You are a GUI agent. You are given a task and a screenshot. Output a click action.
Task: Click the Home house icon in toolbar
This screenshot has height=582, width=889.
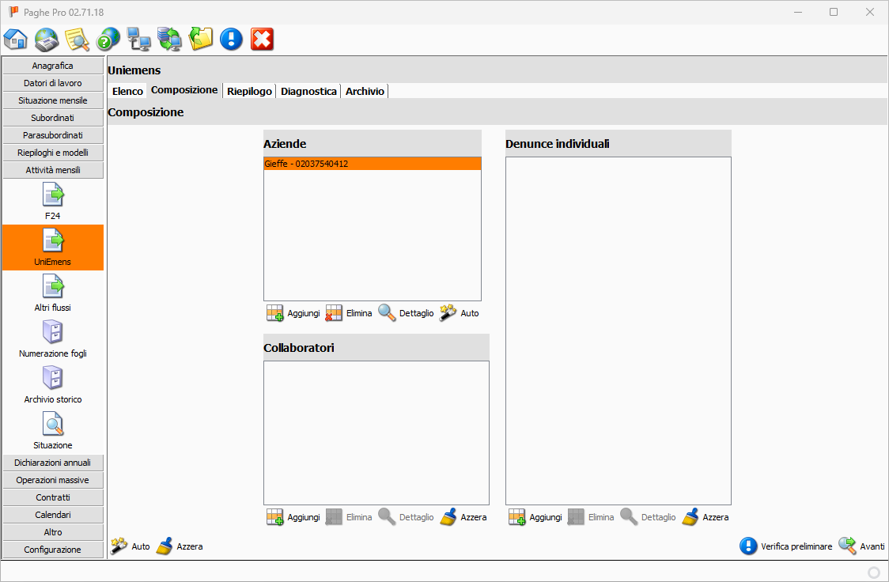16,39
